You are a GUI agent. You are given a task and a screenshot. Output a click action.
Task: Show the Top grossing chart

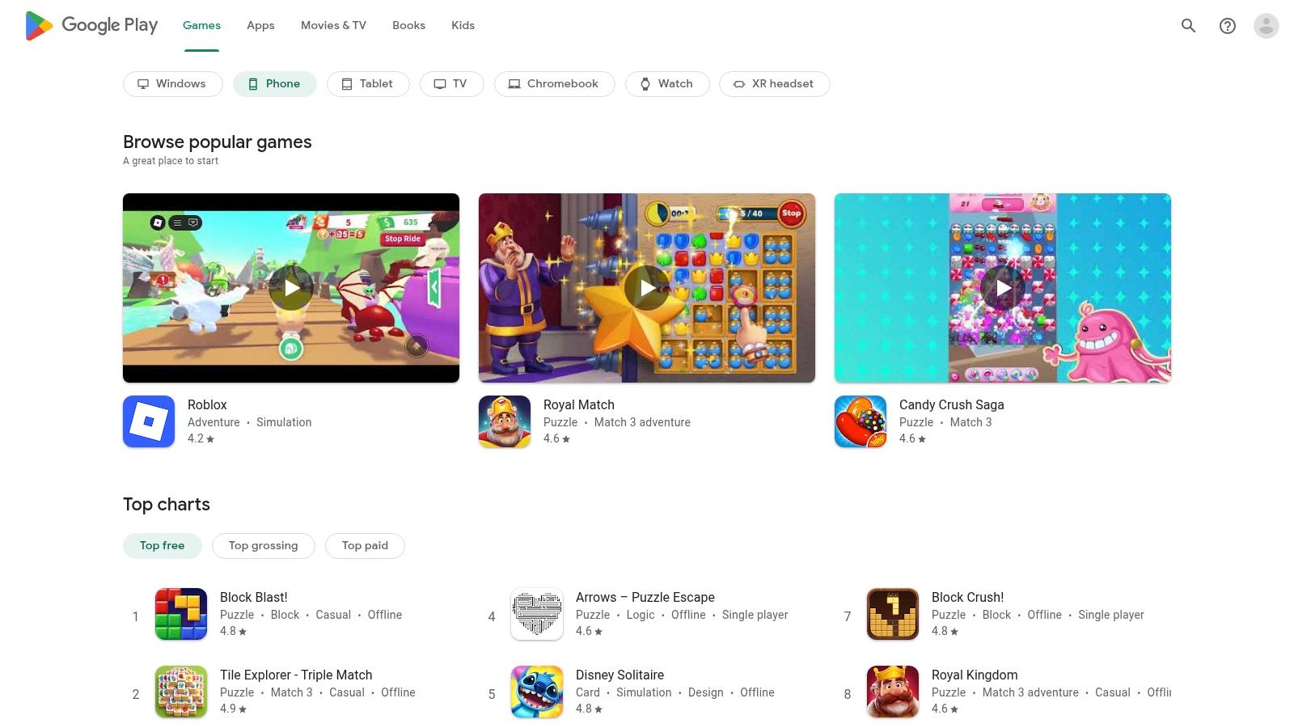264,546
